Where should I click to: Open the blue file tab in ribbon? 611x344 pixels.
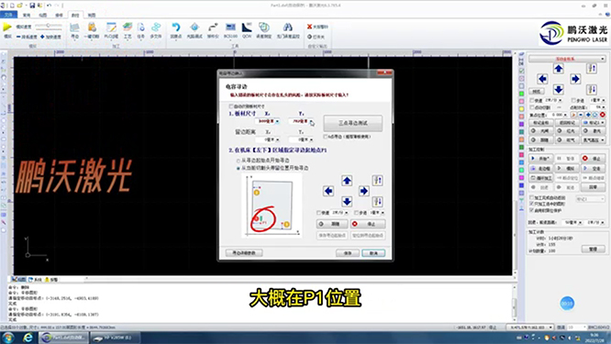pyautogui.click(x=8, y=15)
